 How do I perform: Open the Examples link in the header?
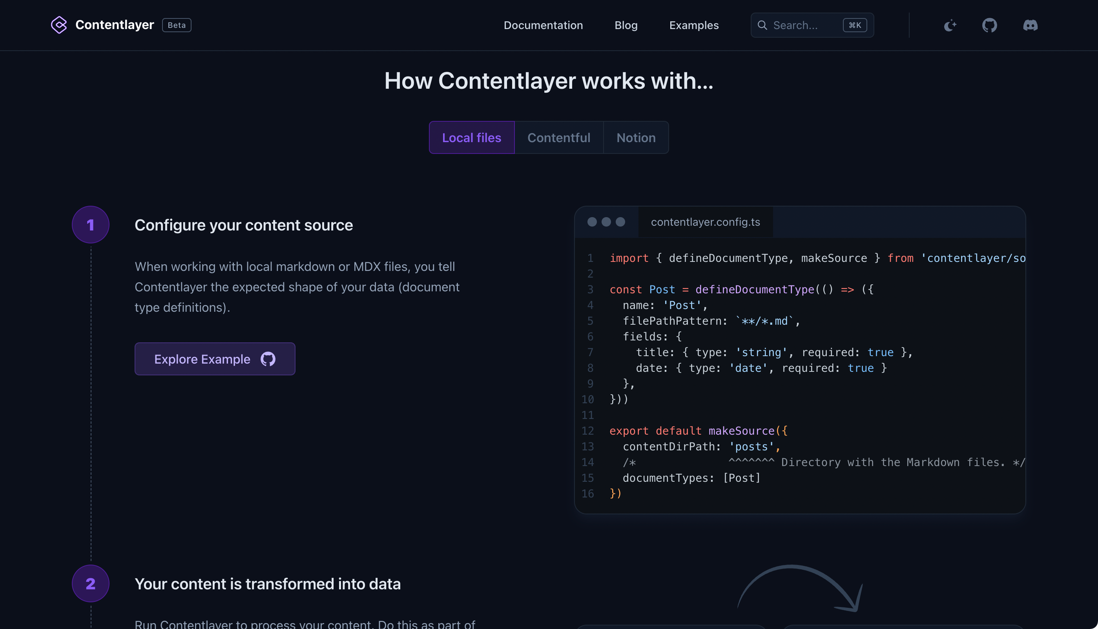point(693,25)
